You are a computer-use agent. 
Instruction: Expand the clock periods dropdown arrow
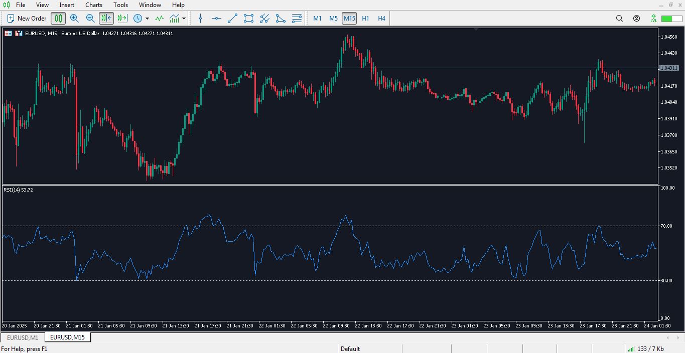tap(147, 19)
